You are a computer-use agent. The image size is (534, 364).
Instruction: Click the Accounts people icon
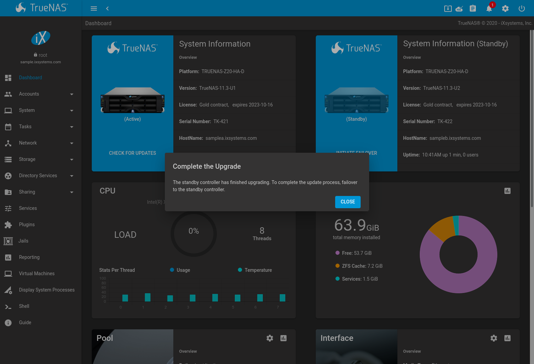click(x=8, y=94)
